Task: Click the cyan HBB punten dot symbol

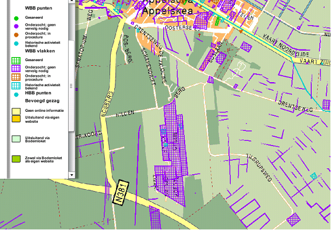Action: (x=16, y=94)
